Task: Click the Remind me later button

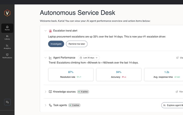Action: [x=77, y=44]
